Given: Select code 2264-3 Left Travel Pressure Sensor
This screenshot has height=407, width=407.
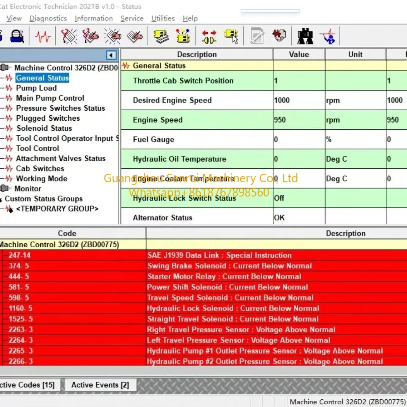Looking at the screenshot, I should tap(203, 340).
